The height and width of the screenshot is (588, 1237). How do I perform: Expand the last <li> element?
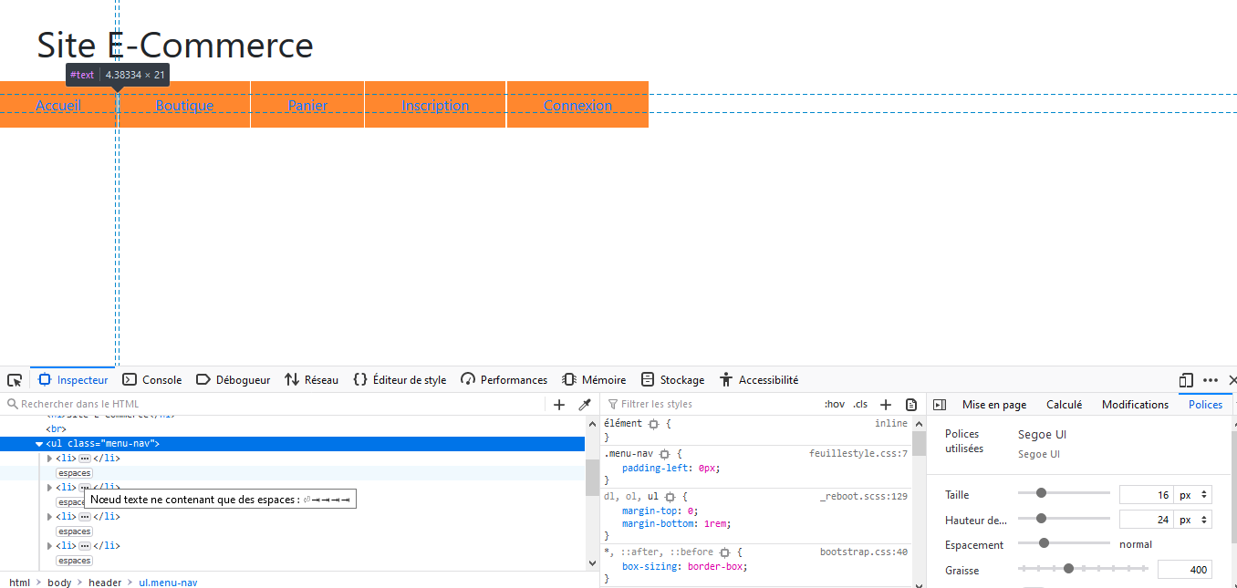pyautogui.click(x=50, y=545)
